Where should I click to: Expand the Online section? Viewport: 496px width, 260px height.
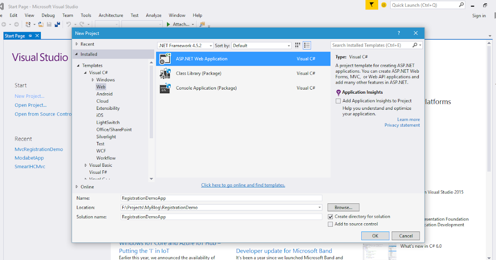(76, 187)
